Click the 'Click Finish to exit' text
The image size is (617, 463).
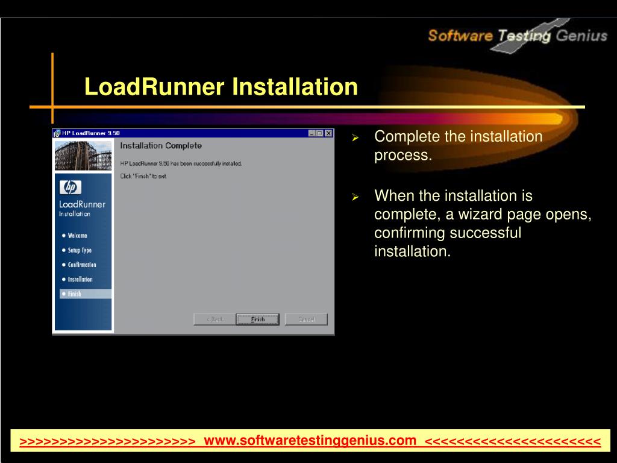[x=143, y=176]
